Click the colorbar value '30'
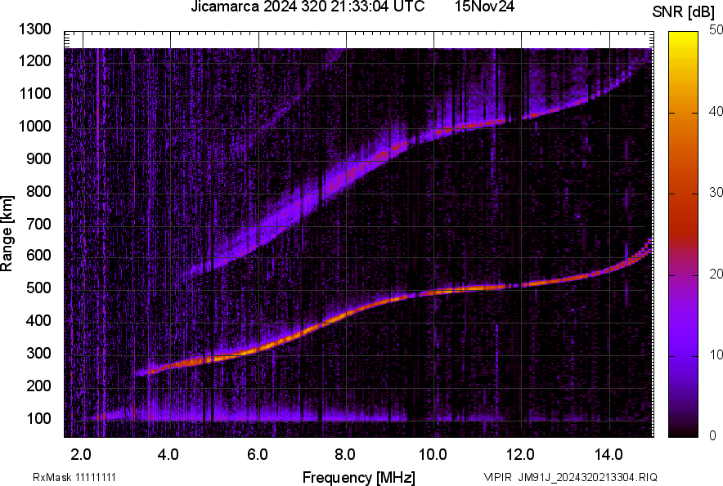The width and height of the screenshot is (723, 486). (x=716, y=192)
